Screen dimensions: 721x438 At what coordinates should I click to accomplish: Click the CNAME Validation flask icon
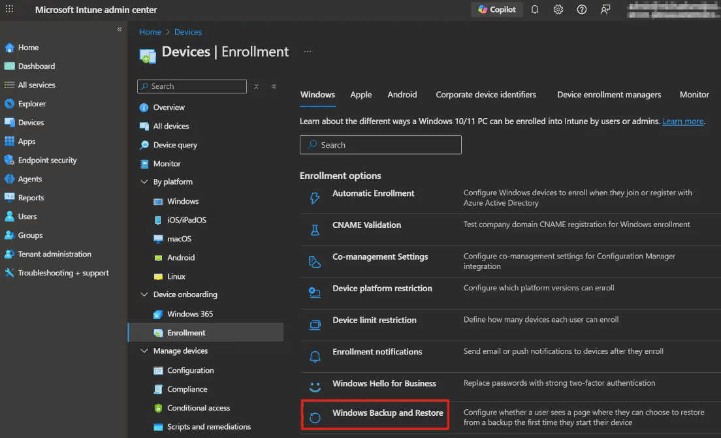pos(315,230)
